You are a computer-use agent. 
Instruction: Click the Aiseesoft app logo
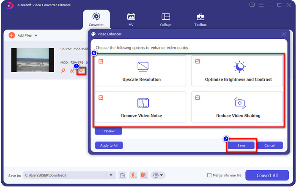tap(9, 5)
